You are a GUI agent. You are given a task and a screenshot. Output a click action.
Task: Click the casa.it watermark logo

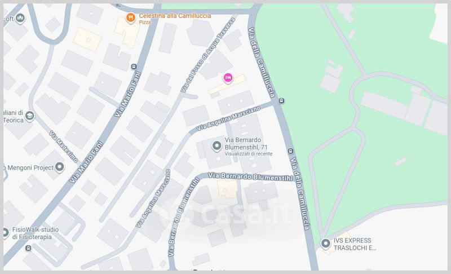pyautogui.click(x=224, y=213)
